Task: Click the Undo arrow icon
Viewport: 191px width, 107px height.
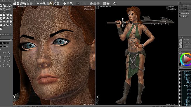Action: click(x=38, y=4)
